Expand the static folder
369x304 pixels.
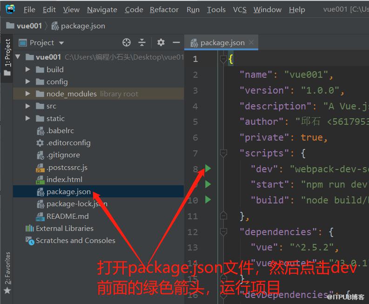[28, 118]
